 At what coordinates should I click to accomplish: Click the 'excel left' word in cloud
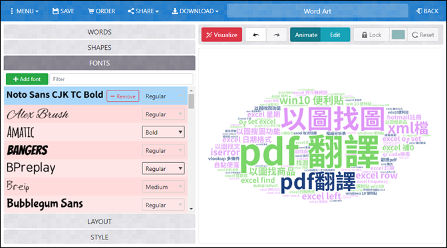click(321, 196)
